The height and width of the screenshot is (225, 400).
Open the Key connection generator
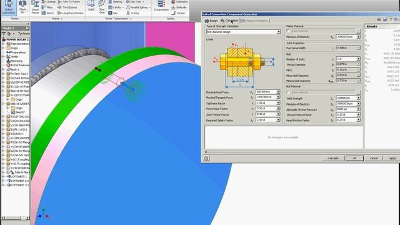pyautogui.click(x=113, y=13)
